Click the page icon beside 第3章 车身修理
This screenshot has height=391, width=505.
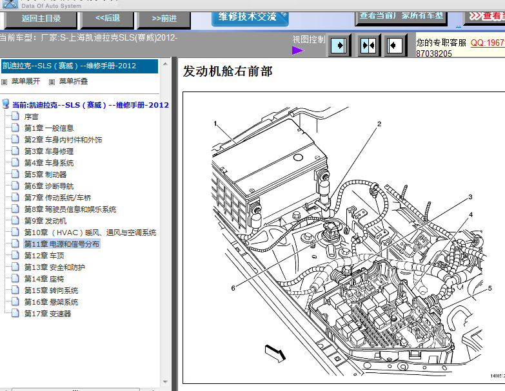tap(15, 151)
